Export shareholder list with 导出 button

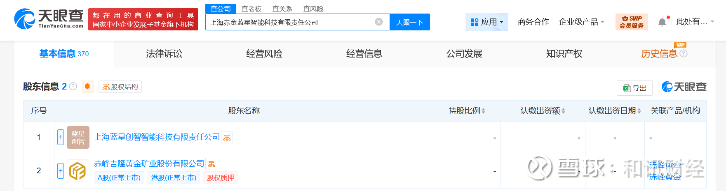634,88
